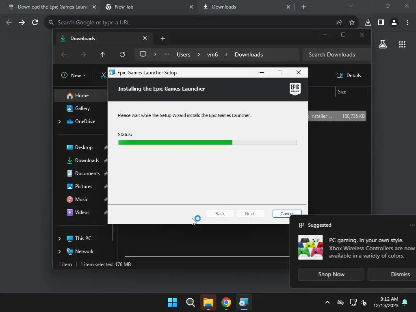Open the clock showing 9:12 AM
Screen dimensions: 416x312
tap(386, 302)
